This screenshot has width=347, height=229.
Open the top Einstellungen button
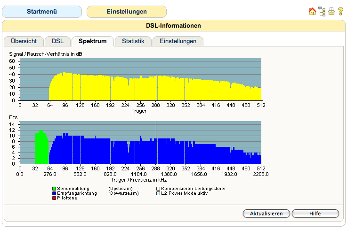[127, 12]
